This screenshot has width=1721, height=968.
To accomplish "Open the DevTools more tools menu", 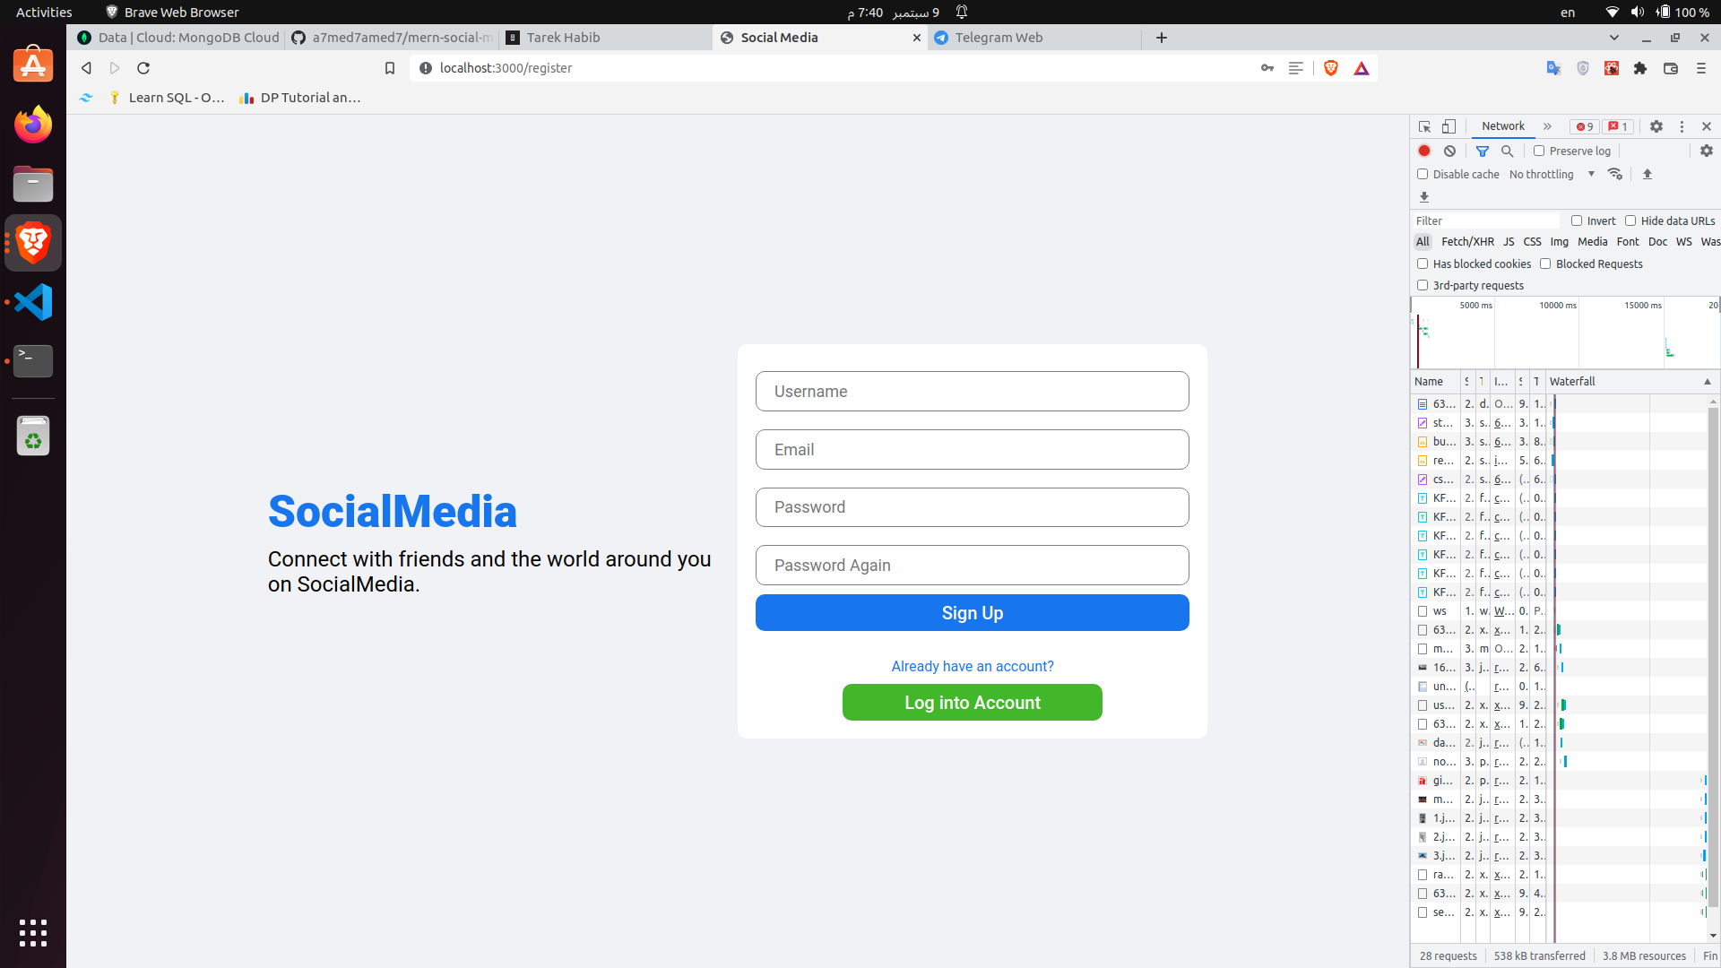I will (1682, 126).
